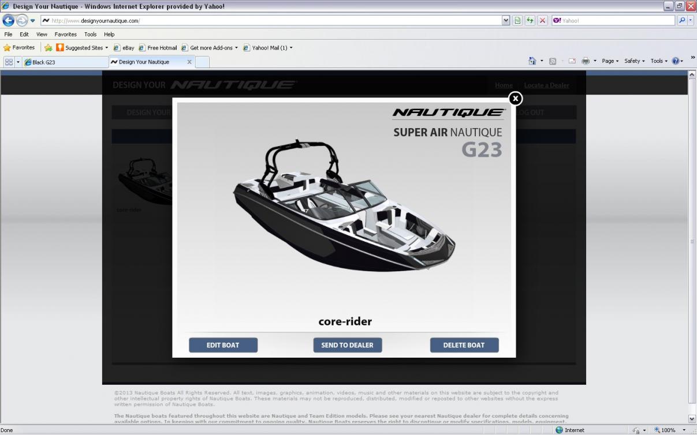Open the Edit menu
Image resolution: width=697 pixels, height=435 pixels.
coord(24,35)
